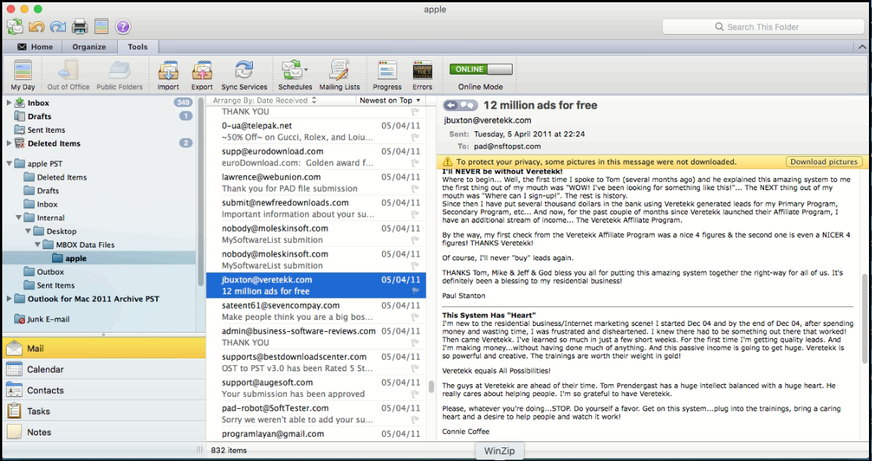This screenshot has width=872, height=461.
Task: Expand the Deleted Items folder triangle
Action: click(9, 143)
